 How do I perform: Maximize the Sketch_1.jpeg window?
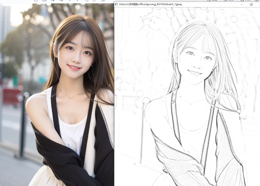(251, 4)
